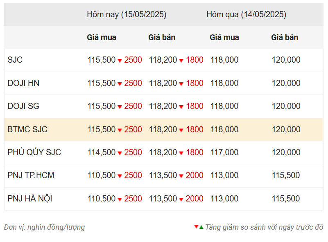
Task: Click the down arrow in PNJ HÀ NỘI sell price
Action: [x=181, y=199]
